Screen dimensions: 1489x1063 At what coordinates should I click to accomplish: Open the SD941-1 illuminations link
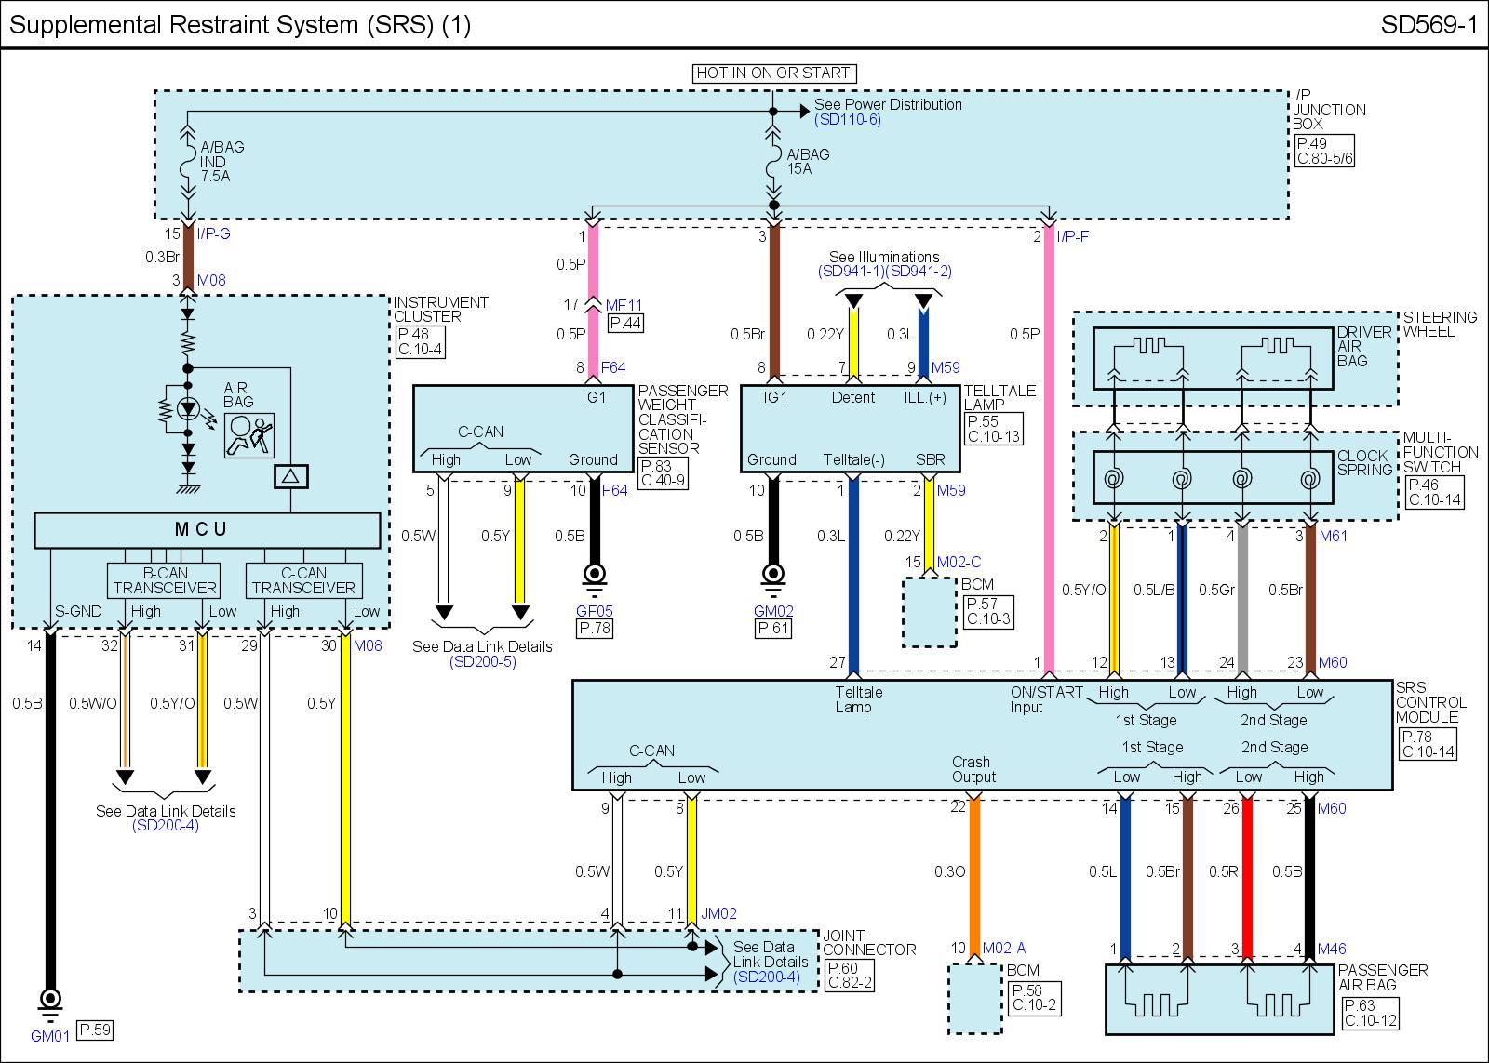click(852, 272)
